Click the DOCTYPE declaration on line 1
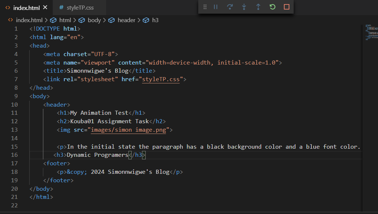 click(55, 29)
